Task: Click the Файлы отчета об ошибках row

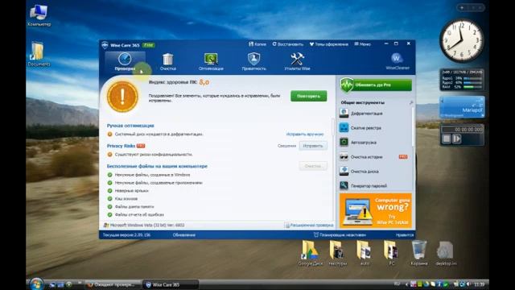Action: click(136, 214)
